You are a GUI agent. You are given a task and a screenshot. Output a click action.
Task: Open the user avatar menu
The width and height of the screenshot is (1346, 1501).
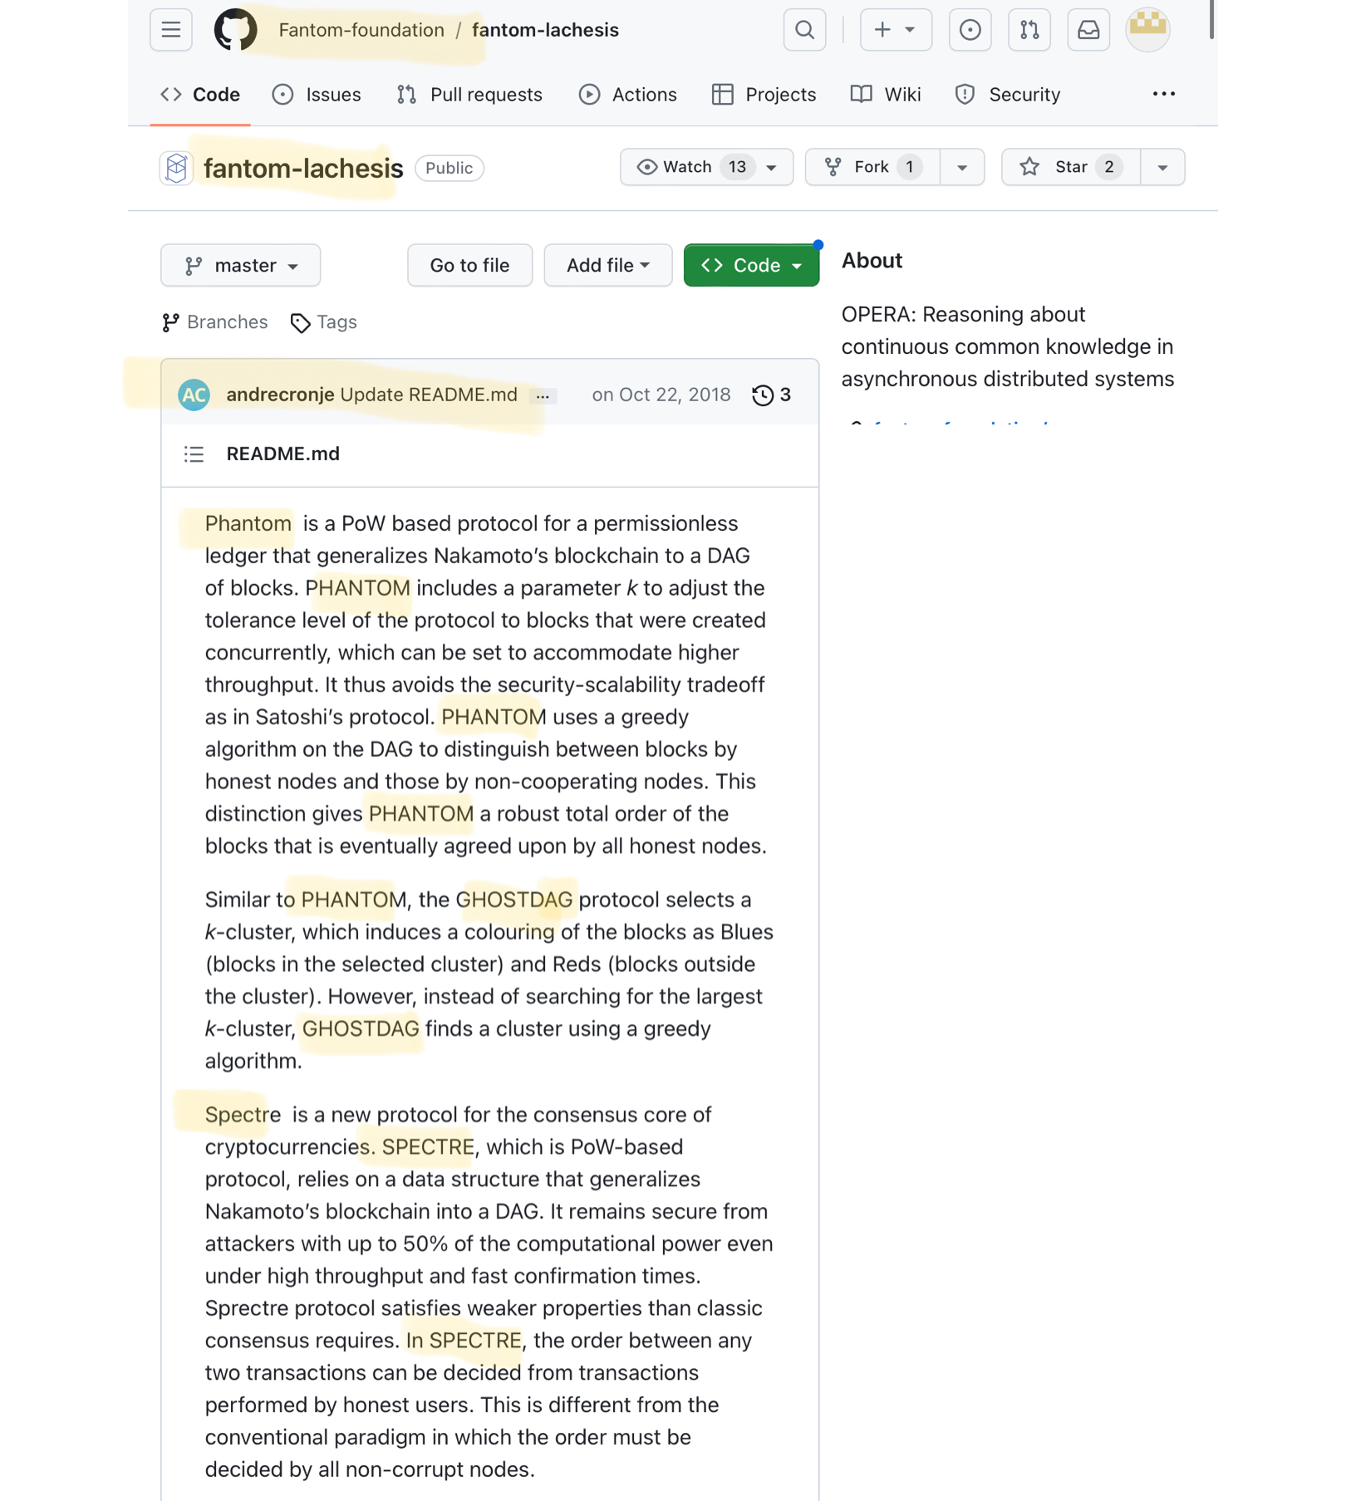[x=1147, y=30]
